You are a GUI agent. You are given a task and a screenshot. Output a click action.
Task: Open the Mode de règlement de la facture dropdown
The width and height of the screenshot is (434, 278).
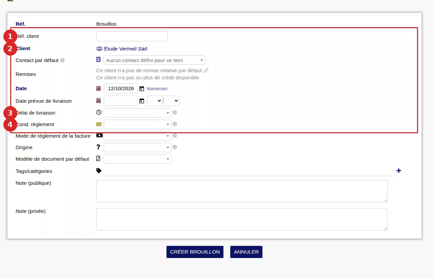coord(138,136)
